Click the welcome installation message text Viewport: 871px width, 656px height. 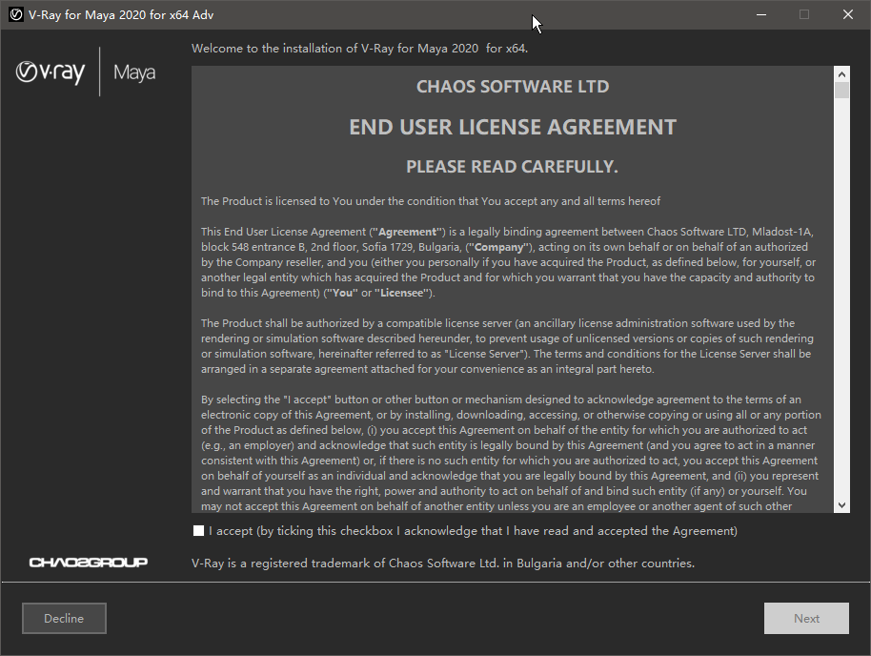pos(360,49)
